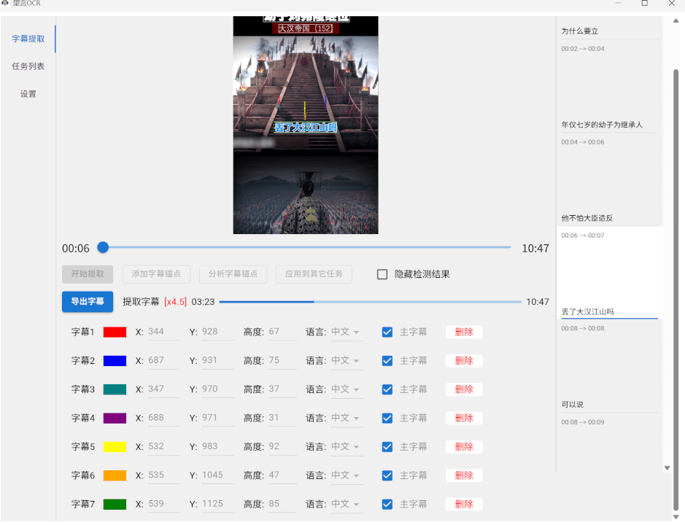Delete 字幕2 with its 删除 button
This screenshot has height=525, width=685.
(x=464, y=361)
